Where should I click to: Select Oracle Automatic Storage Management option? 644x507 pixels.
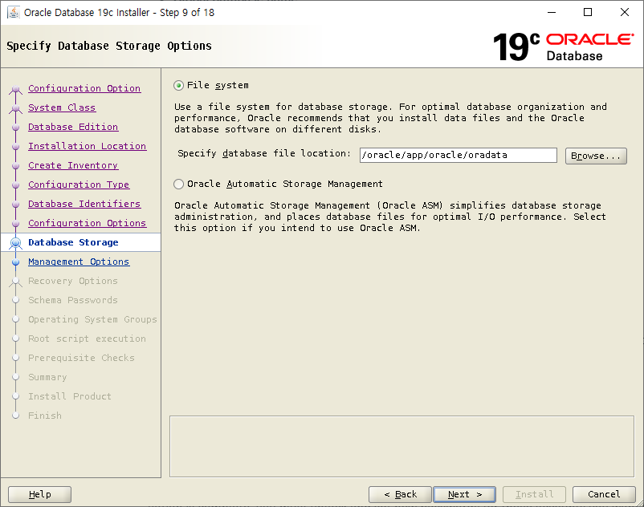tap(178, 185)
